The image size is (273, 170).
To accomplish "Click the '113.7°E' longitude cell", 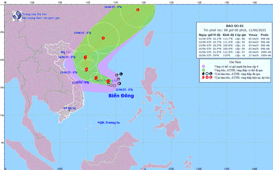I will [x=228, y=39].
